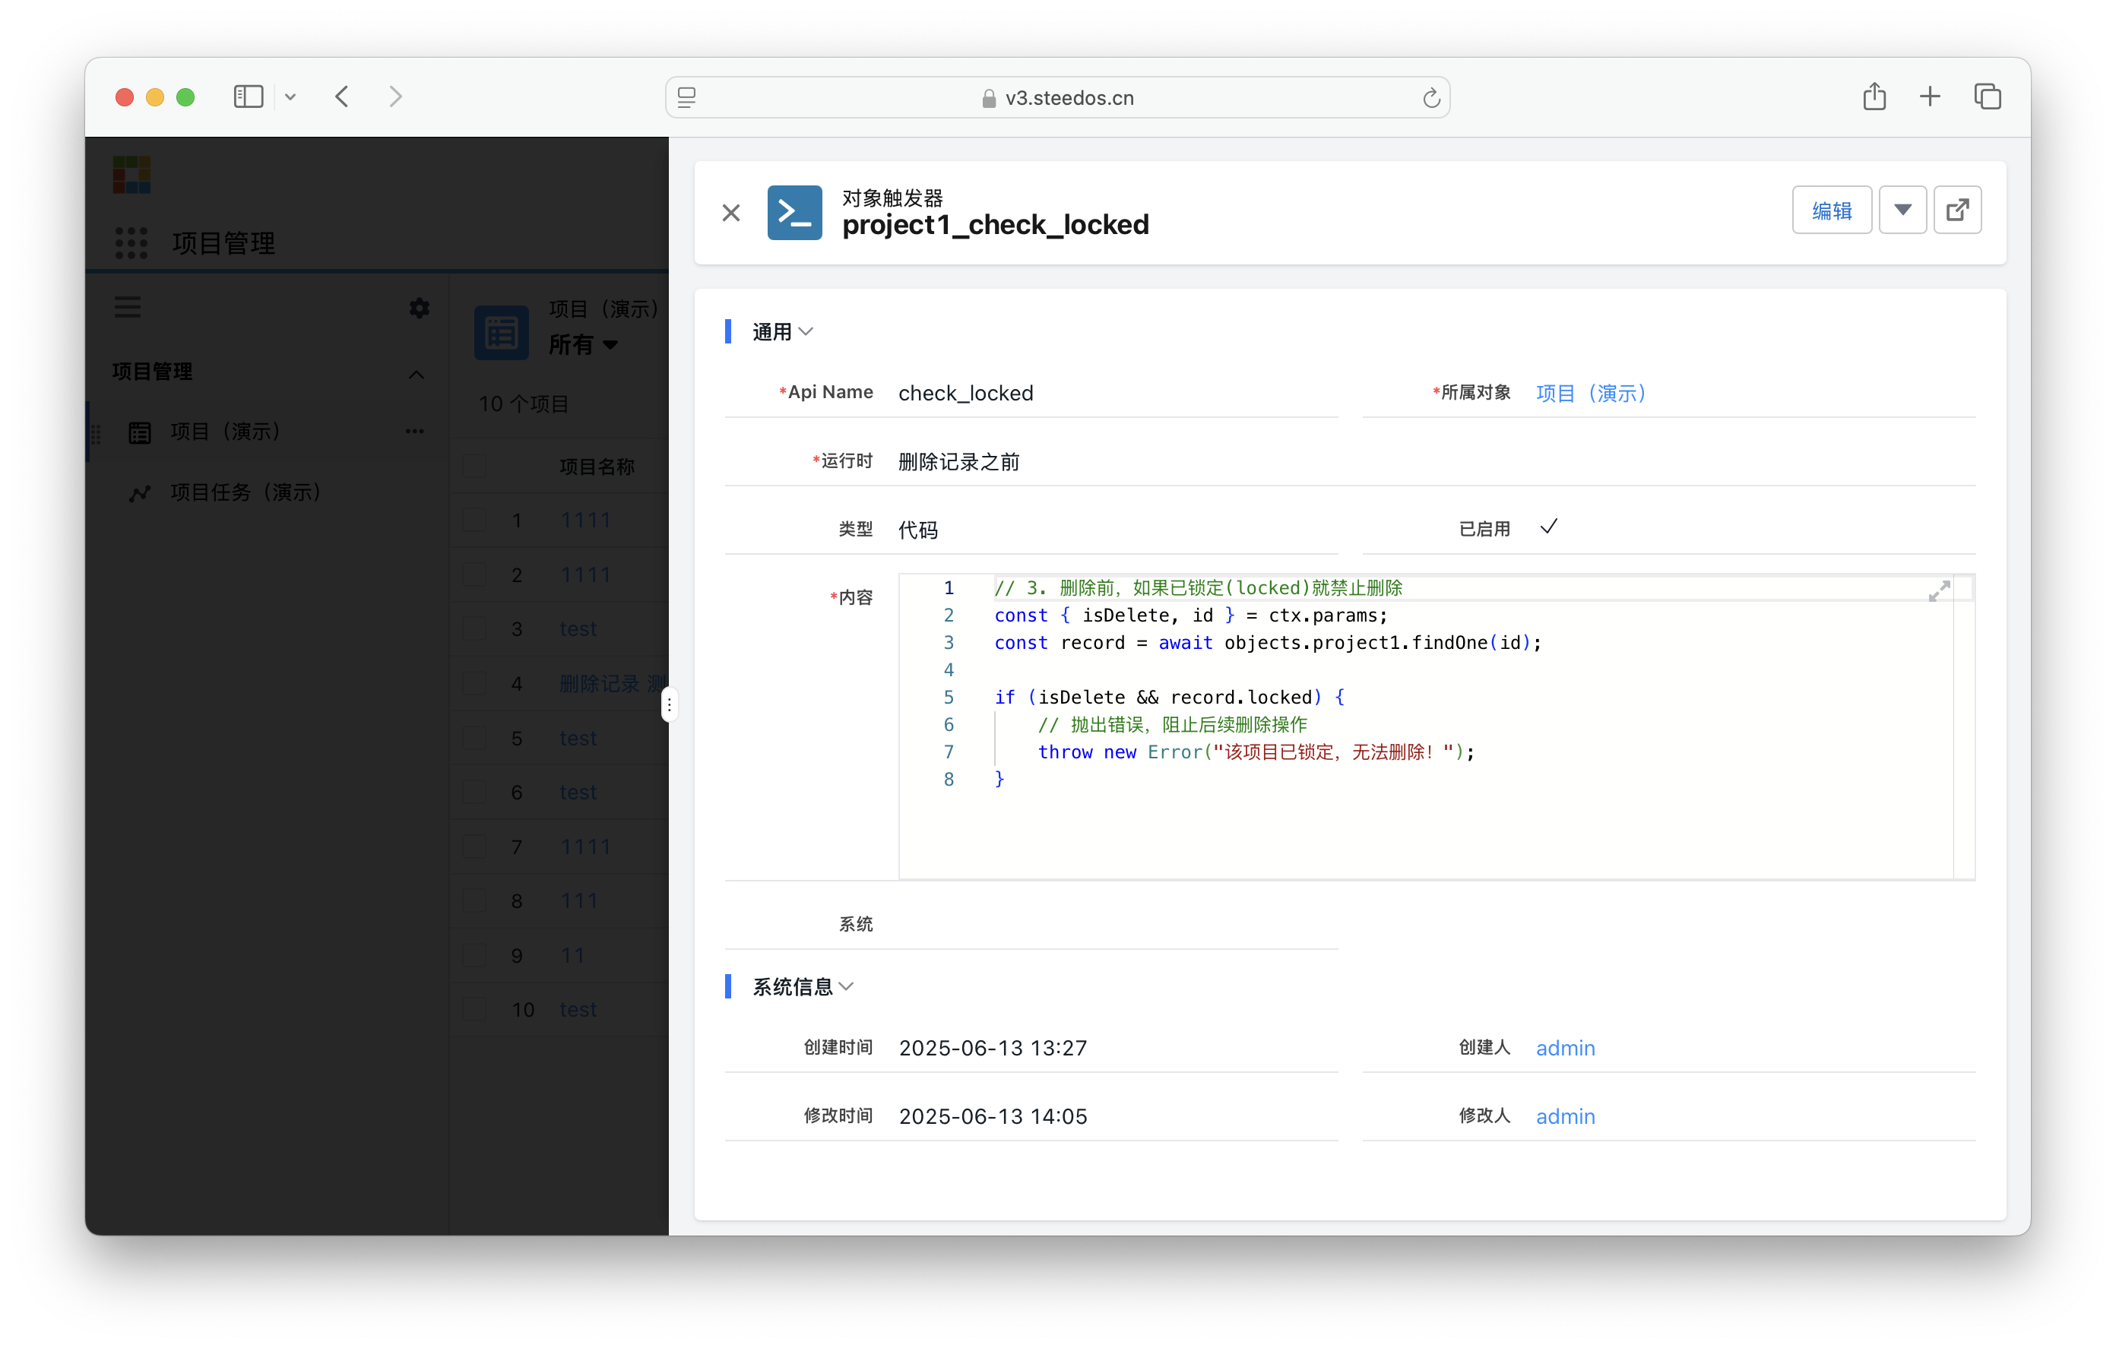The width and height of the screenshot is (2116, 1348).
Task: Show the Safari tab overview
Action: point(1987,97)
